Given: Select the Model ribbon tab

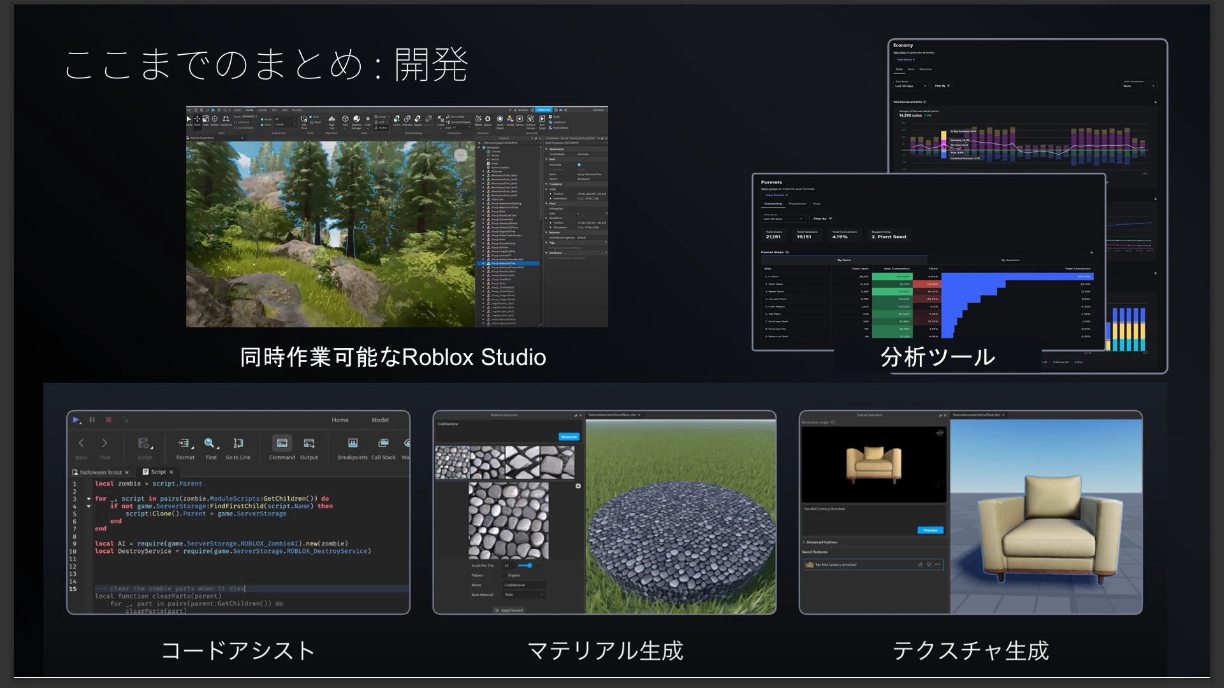Looking at the screenshot, I should [380, 420].
